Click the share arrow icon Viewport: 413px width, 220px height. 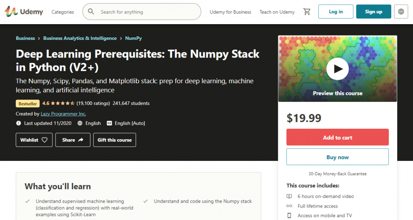(x=81, y=140)
